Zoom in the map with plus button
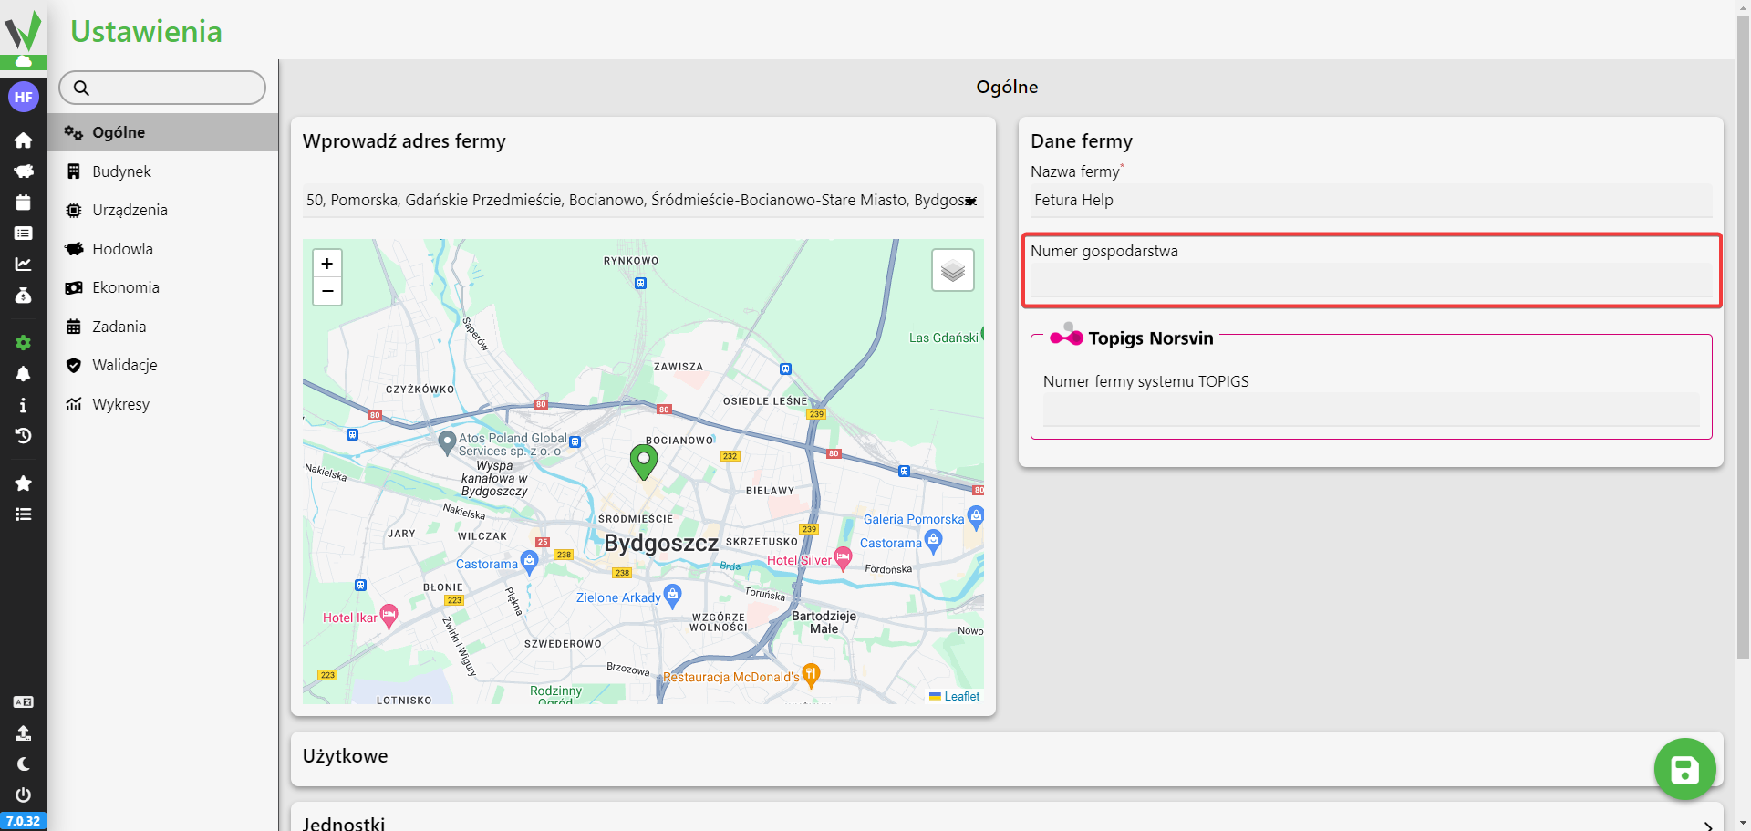 [x=326, y=264]
